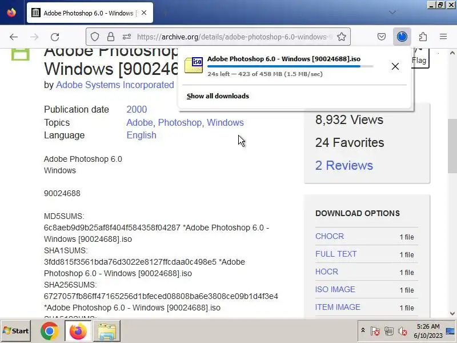Click the Firefox taskbar button
Screen dimensions: 457x343
point(78,331)
